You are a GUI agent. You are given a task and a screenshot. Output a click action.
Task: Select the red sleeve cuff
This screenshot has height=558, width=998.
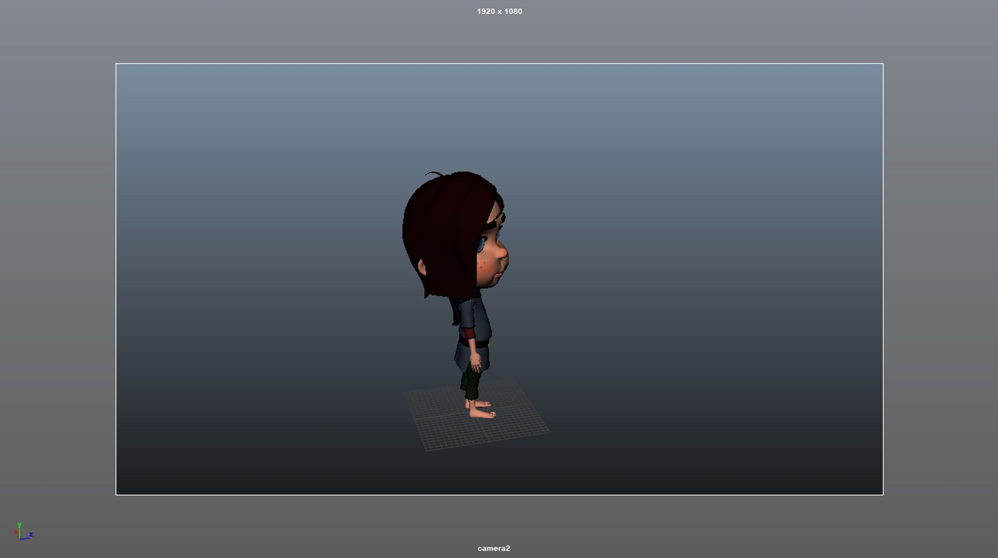coord(469,333)
